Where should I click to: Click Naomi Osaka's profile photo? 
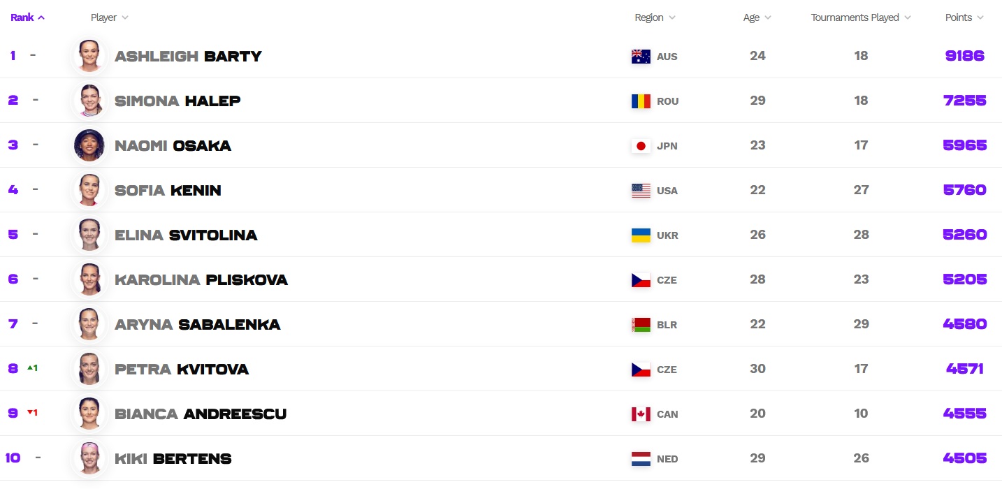pyautogui.click(x=89, y=146)
